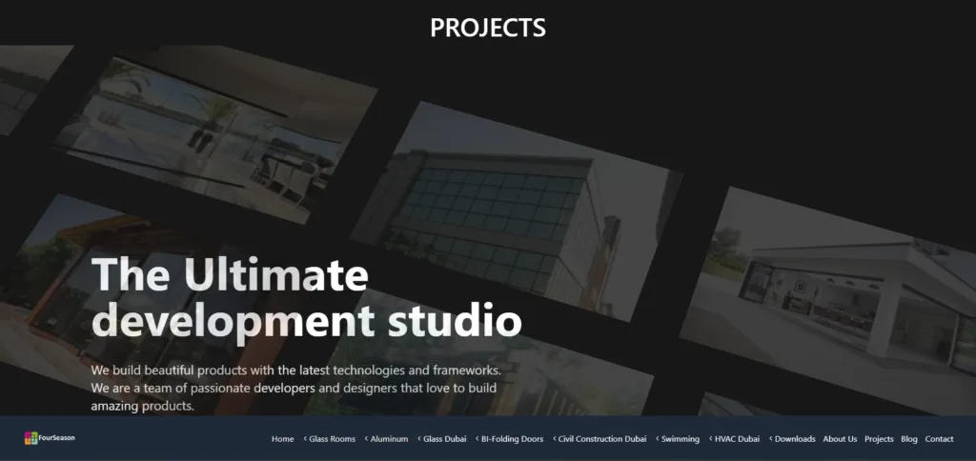The height and width of the screenshot is (461, 976).
Task: Open the Glass Dubai dropdown chevron
Action: point(419,438)
